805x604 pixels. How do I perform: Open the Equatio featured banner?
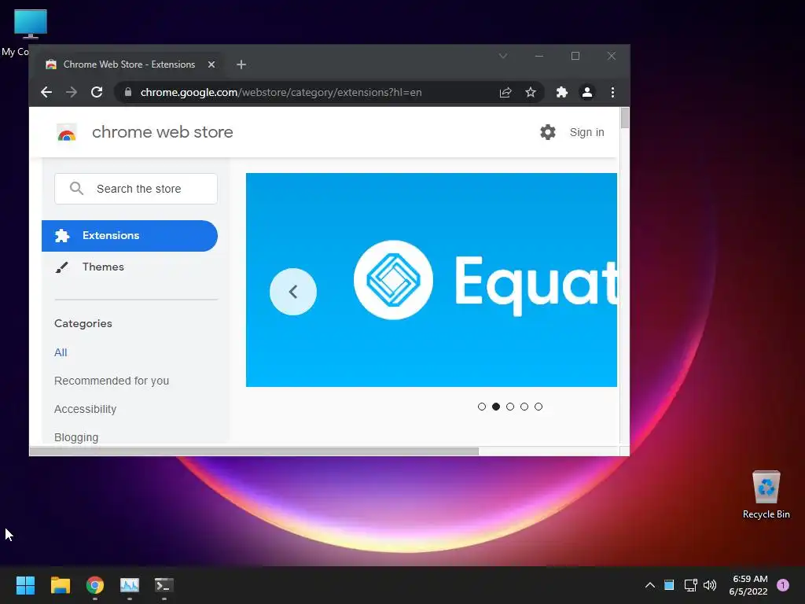tap(432, 280)
